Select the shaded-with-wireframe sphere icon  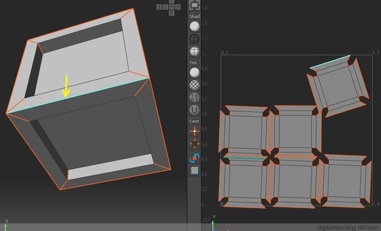click(195, 51)
